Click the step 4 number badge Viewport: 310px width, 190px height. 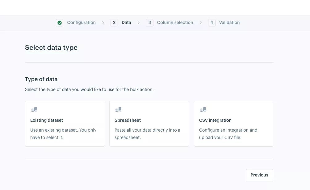[212, 22]
